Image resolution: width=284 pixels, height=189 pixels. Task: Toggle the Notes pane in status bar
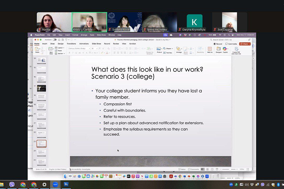[183, 169]
